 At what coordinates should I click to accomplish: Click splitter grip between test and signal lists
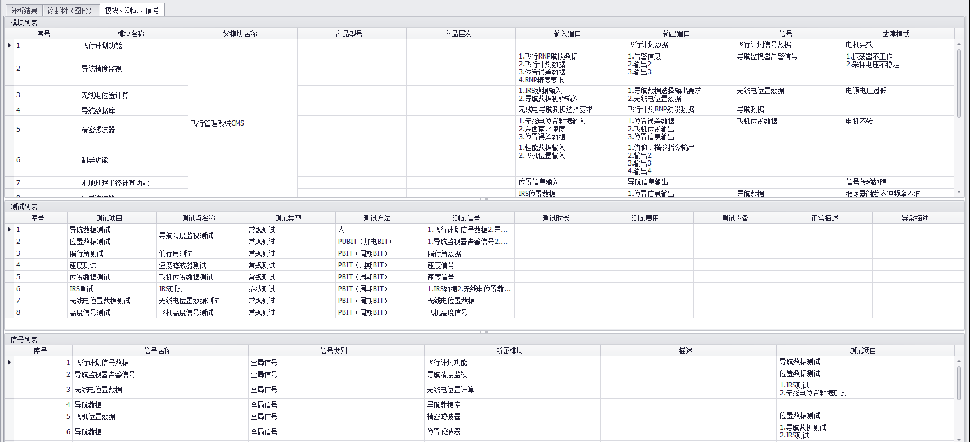(x=484, y=332)
